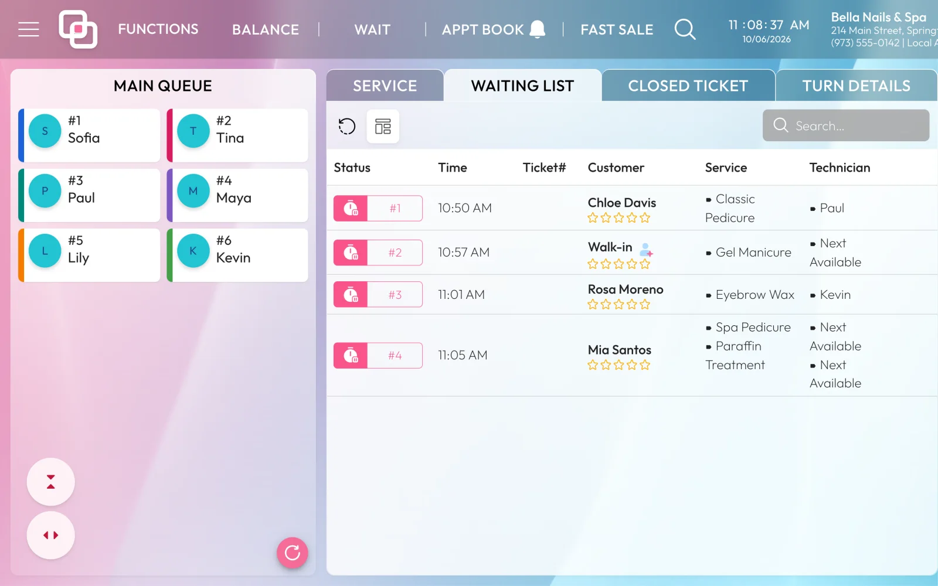The width and height of the screenshot is (938, 586).
Task: Click the overlapping squares app logo
Action: click(78, 29)
